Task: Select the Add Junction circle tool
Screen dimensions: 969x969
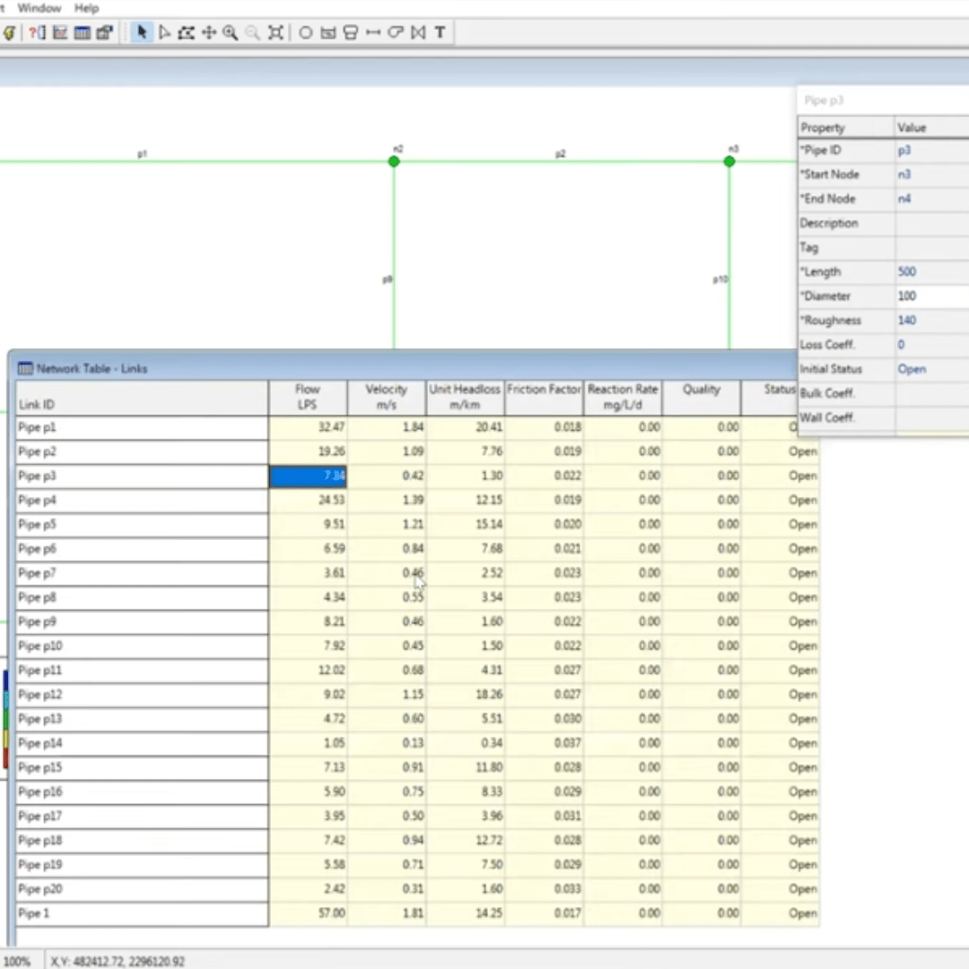Action: coord(305,32)
